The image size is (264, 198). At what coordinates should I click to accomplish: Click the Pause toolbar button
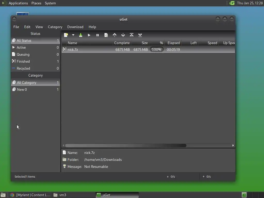(x=97, y=35)
